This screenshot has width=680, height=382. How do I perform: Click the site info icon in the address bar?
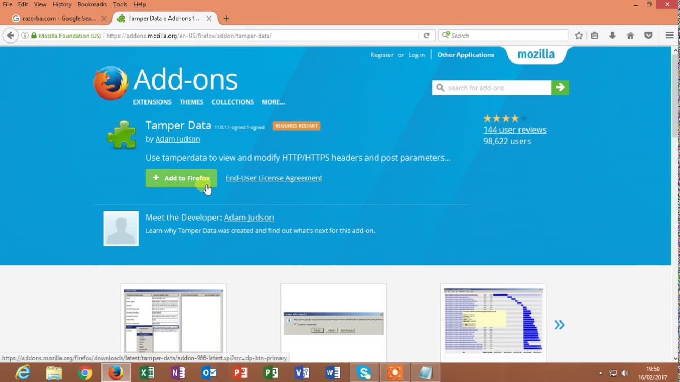point(24,36)
